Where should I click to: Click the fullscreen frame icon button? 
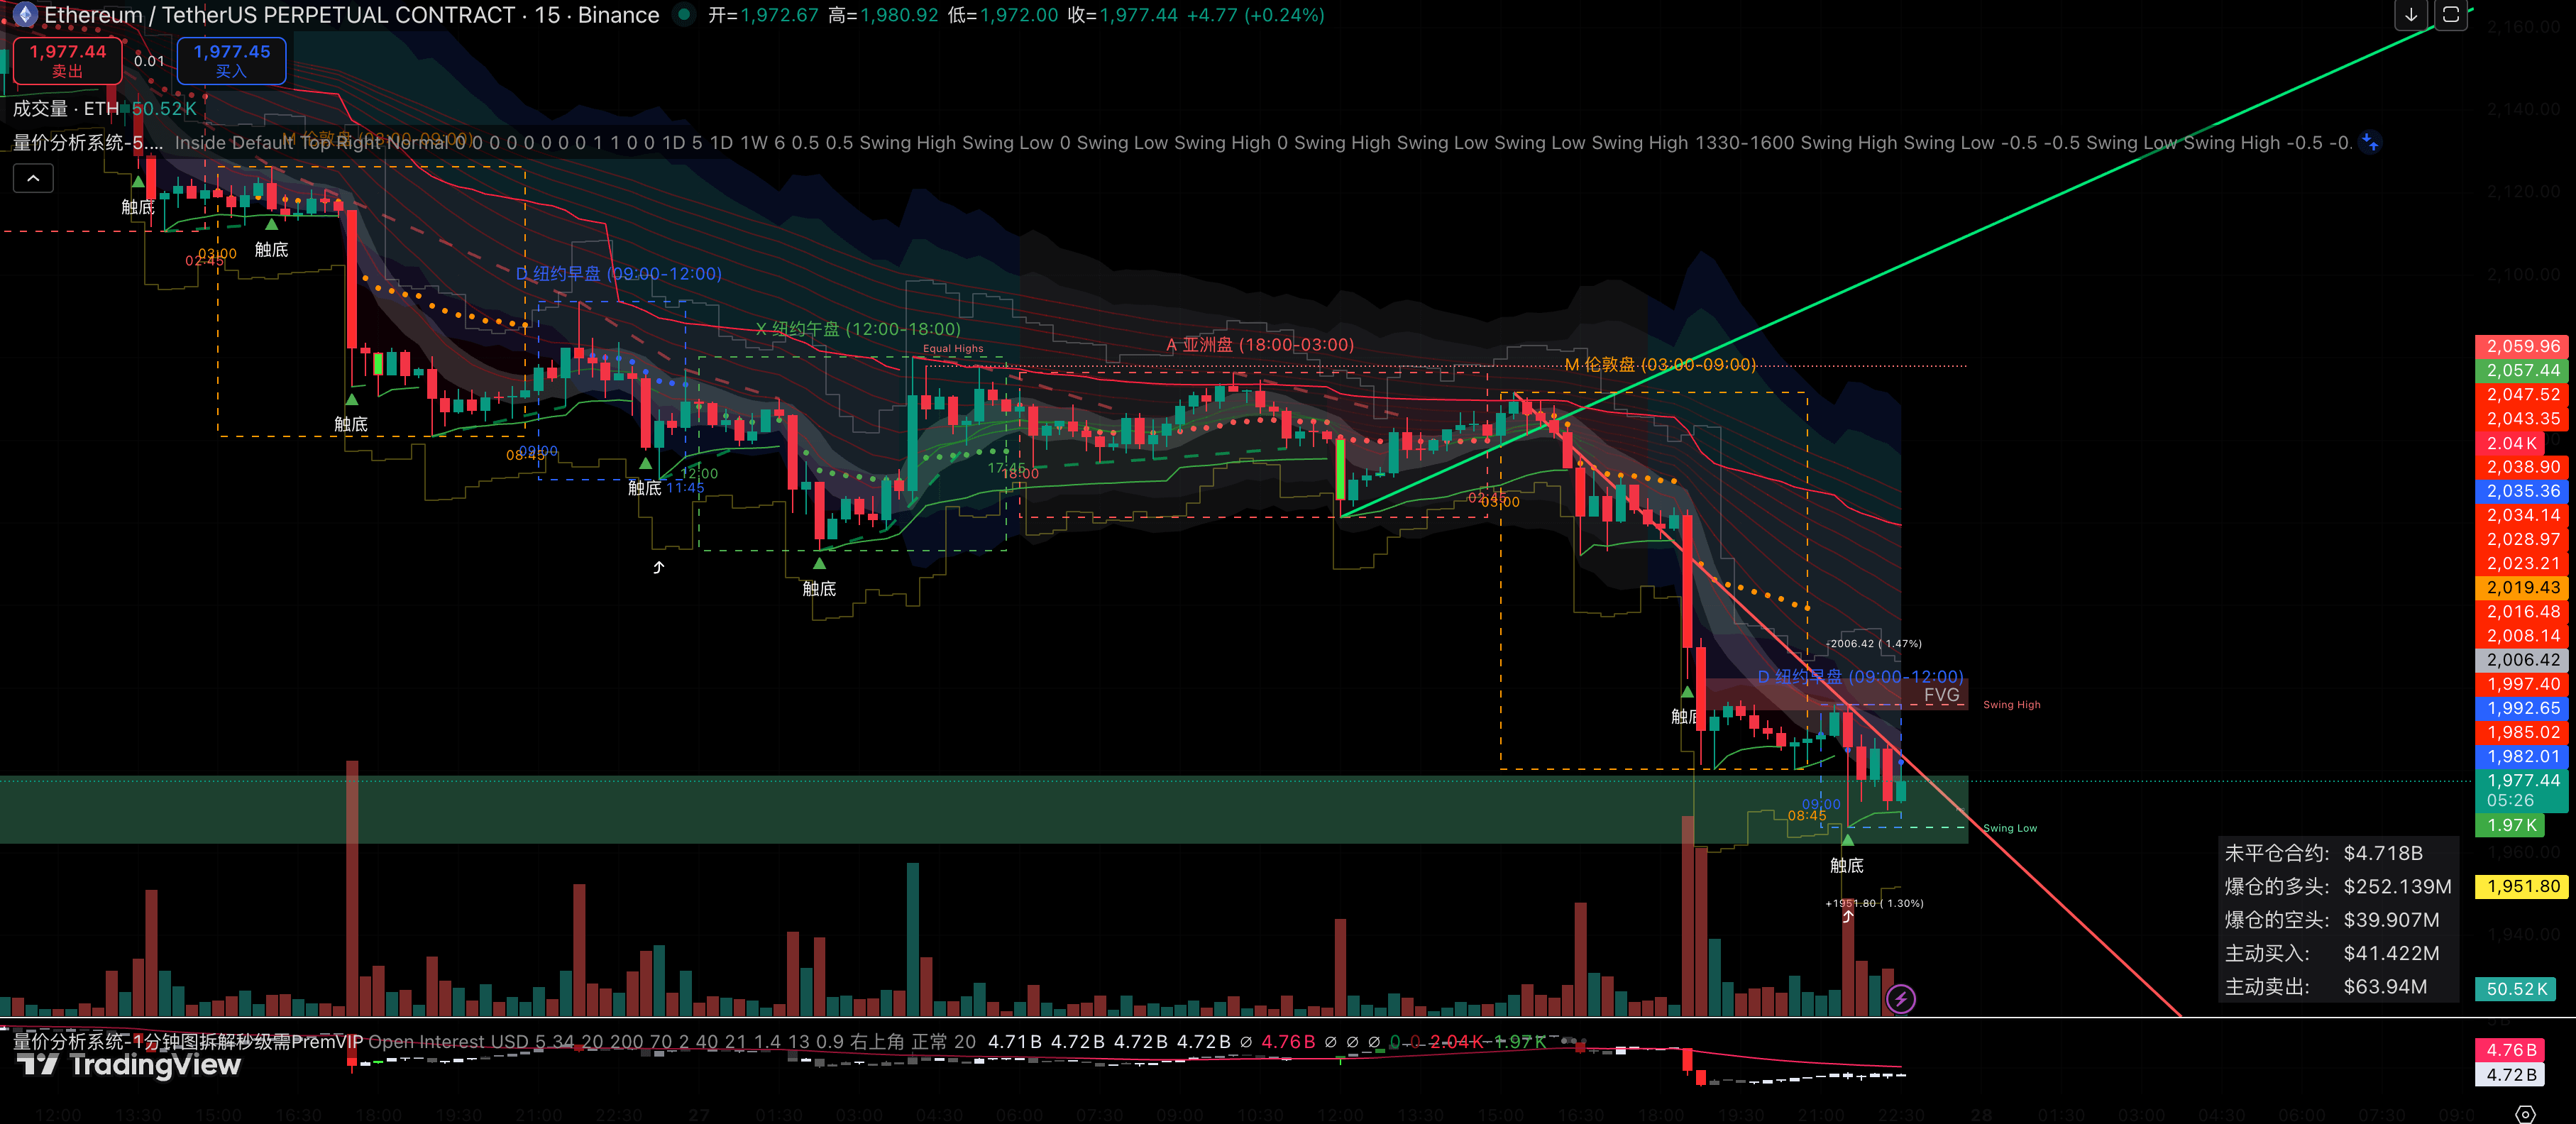point(2451,15)
